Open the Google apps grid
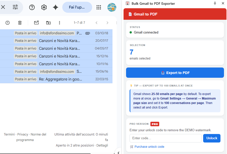Image resolution: width=227 pixels, height=154 pixels. (99, 7)
